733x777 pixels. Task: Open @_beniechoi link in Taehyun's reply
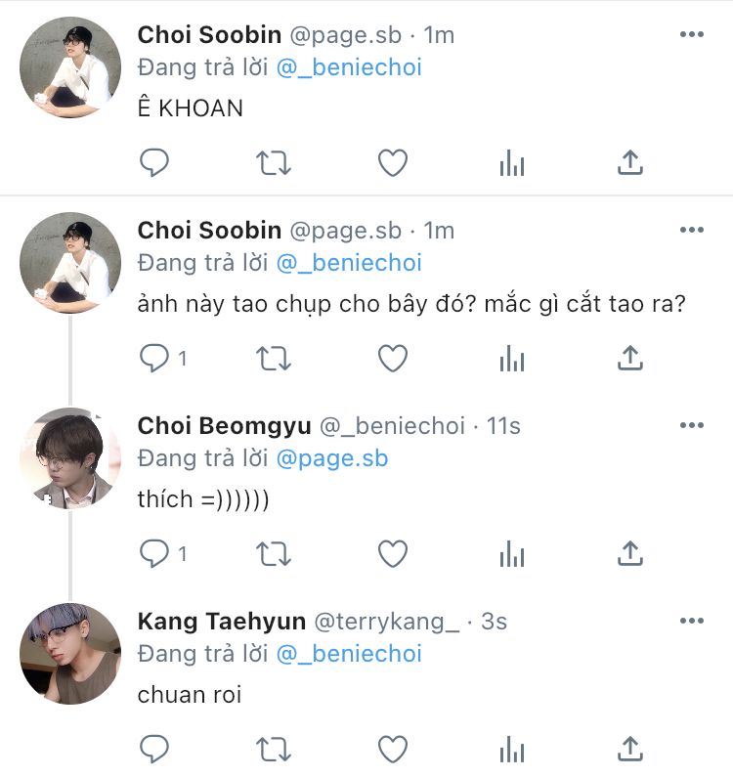point(349,654)
